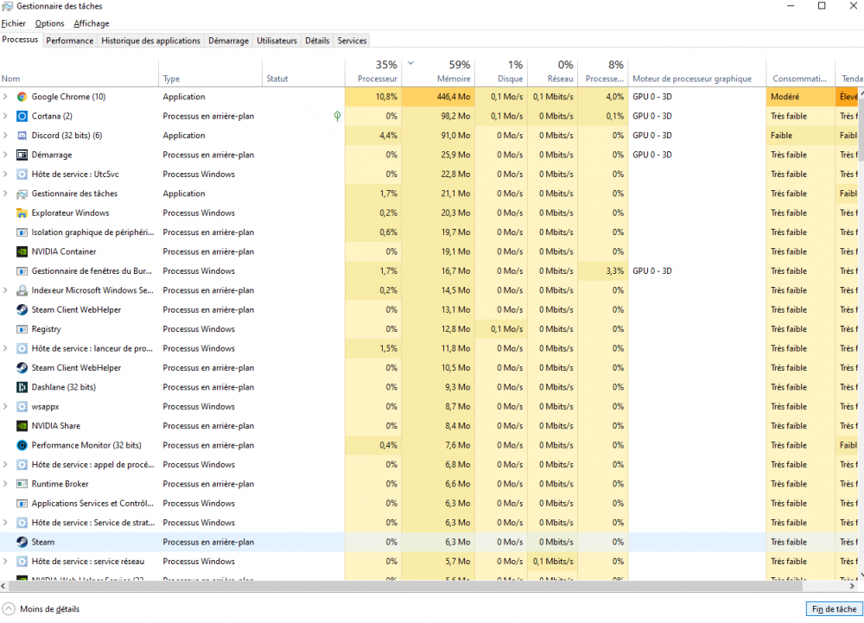
Task: Expand the Google Chrome process group
Action: click(x=5, y=97)
